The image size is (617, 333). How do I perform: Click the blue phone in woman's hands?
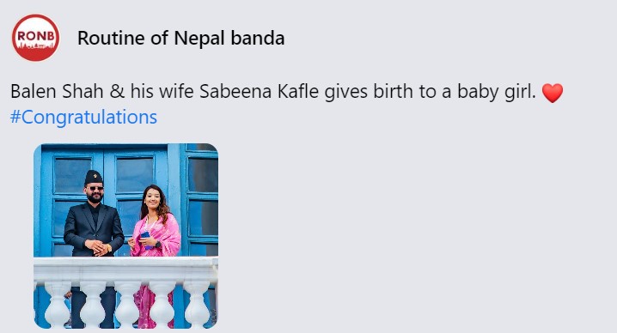pos(145,239)
